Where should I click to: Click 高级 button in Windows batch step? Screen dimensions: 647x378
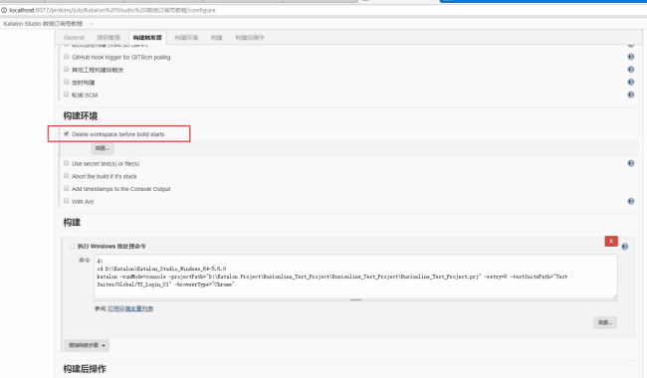click(605, 322)
